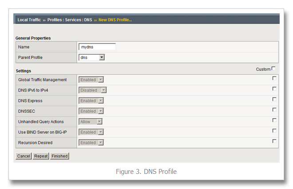Image resolution: width=293 pixels, height=189 pixels.
Task: Click the Cancel button
Action: click(x=24, y=156)
